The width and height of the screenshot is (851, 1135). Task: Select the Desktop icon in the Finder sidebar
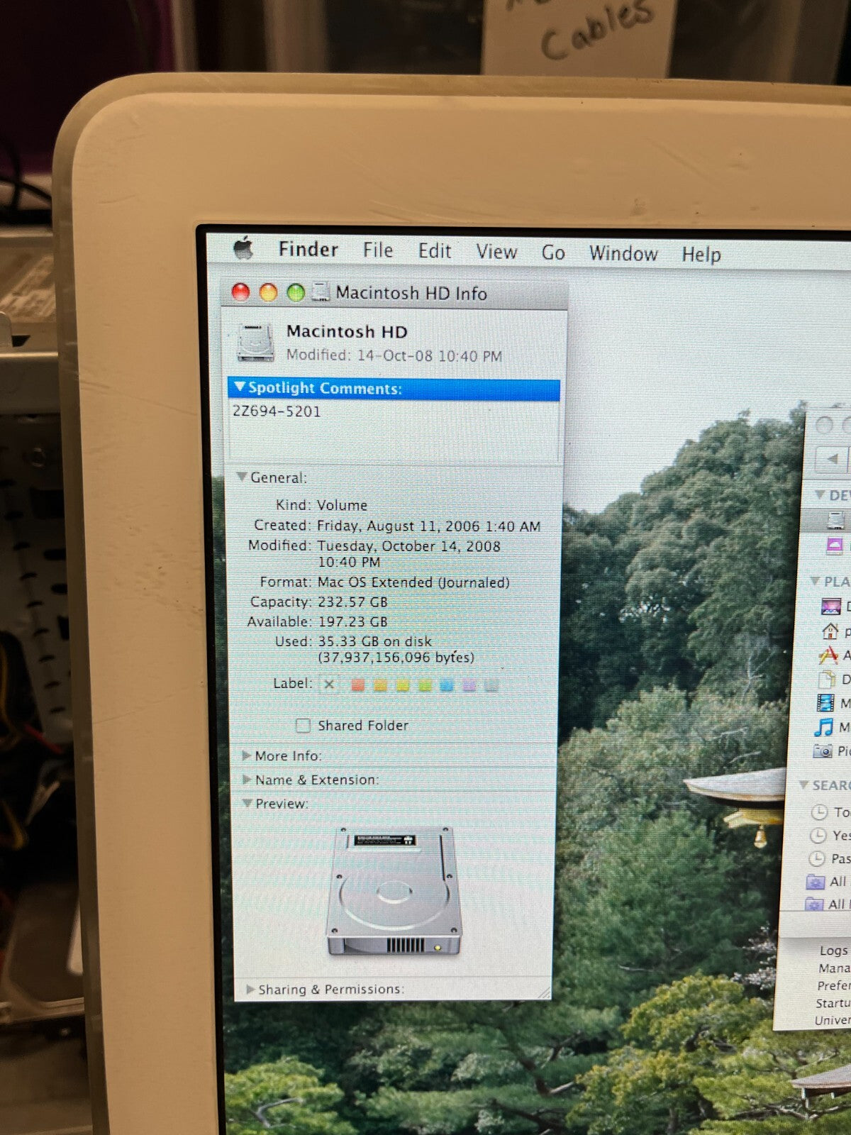pos(830,607)
